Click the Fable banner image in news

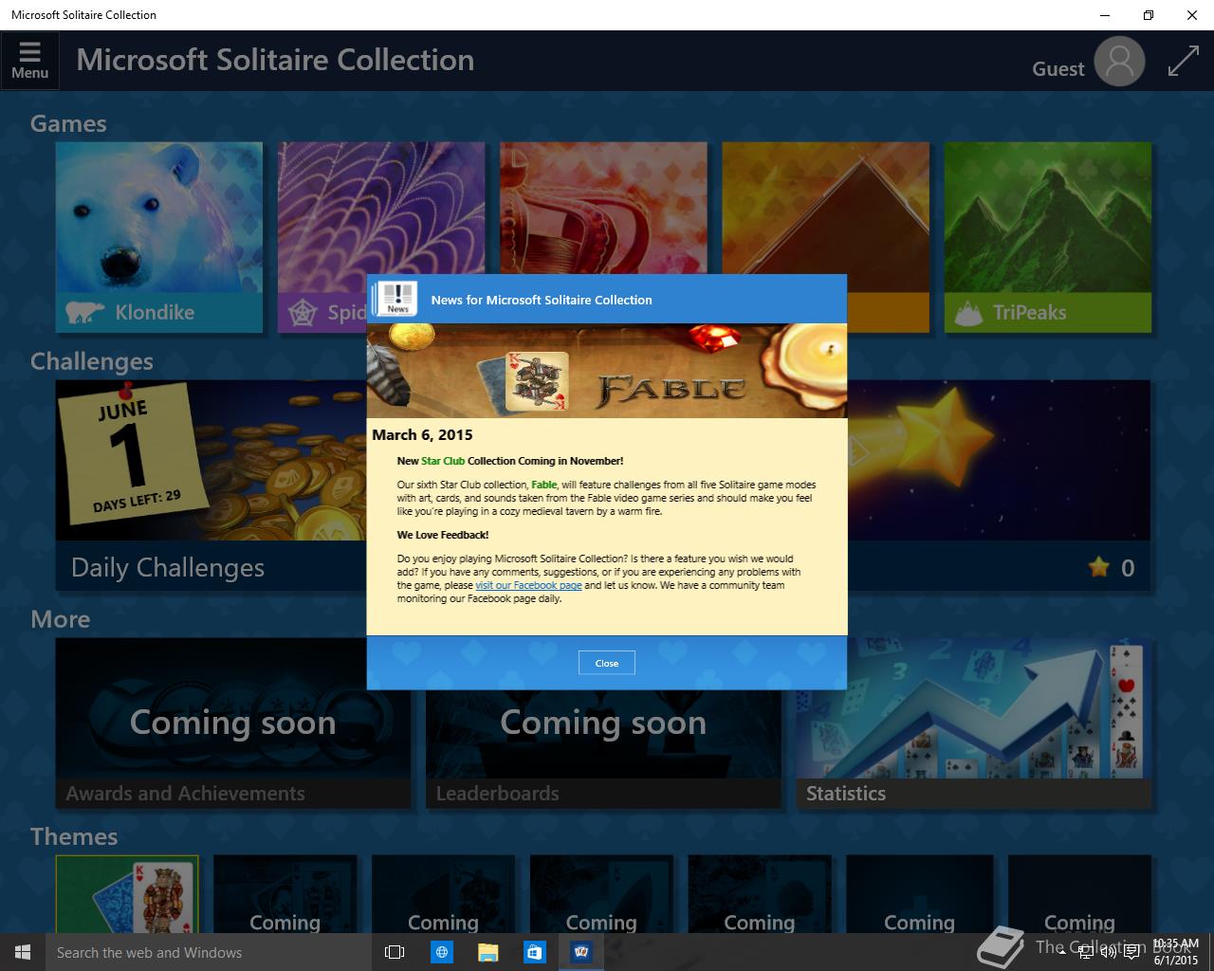coord(607,371)
